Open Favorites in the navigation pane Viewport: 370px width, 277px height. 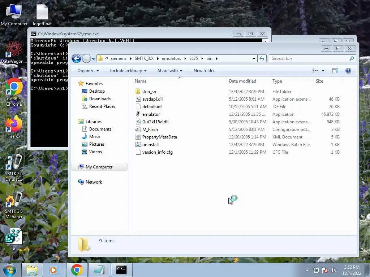point(94,84)
